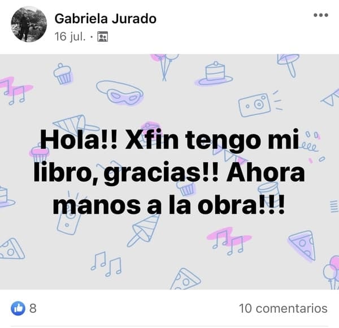Click the balloons doodle at the post top
The height and width of the screenshot is (328, 339).
(165, 66)
